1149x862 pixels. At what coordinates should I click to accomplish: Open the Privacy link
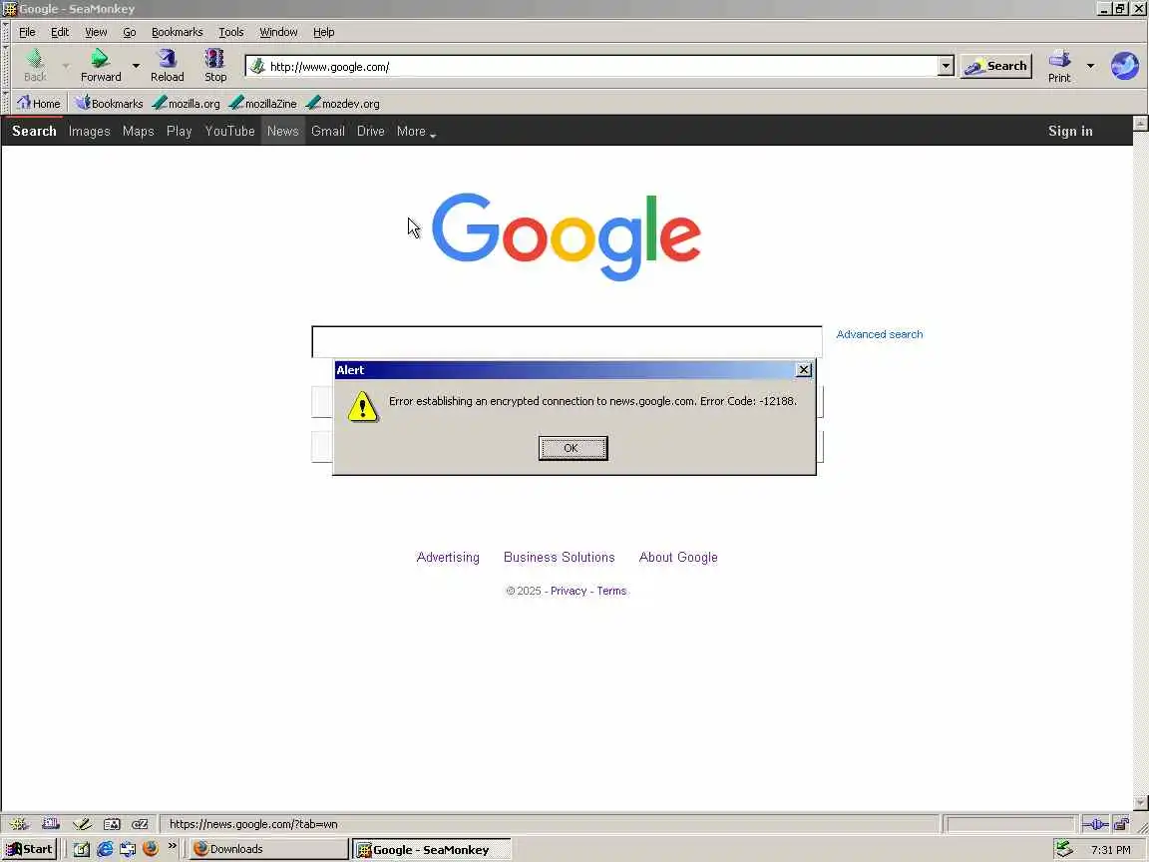click(x=569, y=591)
